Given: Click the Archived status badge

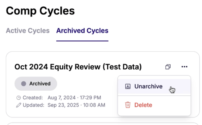Looking at the screenshot, I should coord(36,84).
